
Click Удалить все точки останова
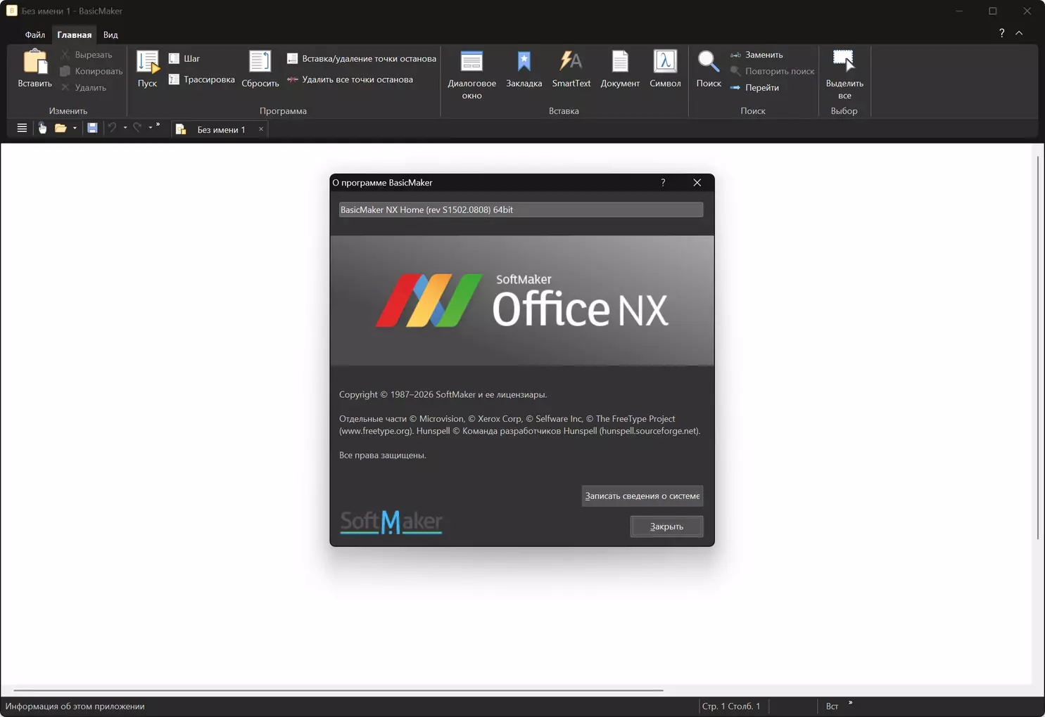pos(350,79)
